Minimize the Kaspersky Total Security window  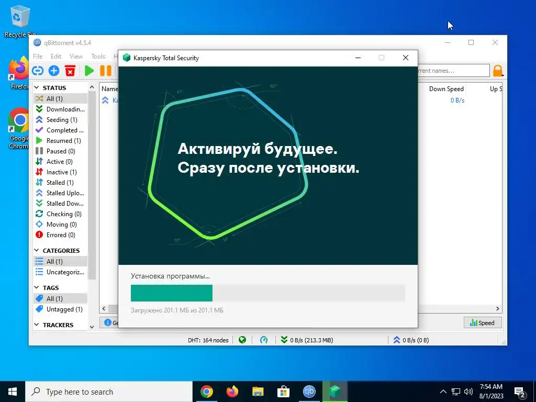358,58
